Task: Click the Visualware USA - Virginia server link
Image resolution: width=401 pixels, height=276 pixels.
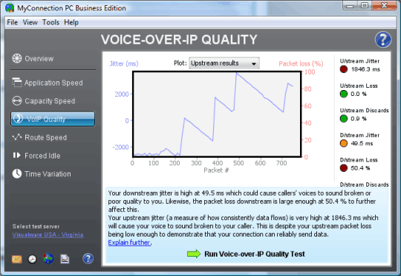Action: click(48, 235)
